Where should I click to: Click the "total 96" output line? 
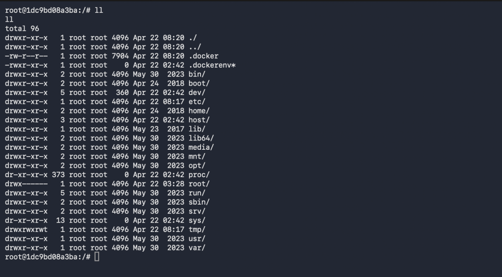22,28
